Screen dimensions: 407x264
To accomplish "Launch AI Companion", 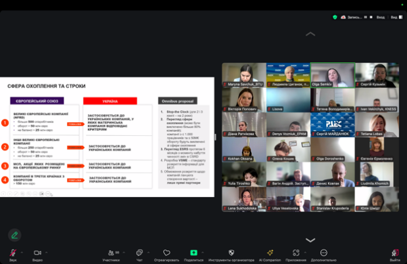I will 269,253.
